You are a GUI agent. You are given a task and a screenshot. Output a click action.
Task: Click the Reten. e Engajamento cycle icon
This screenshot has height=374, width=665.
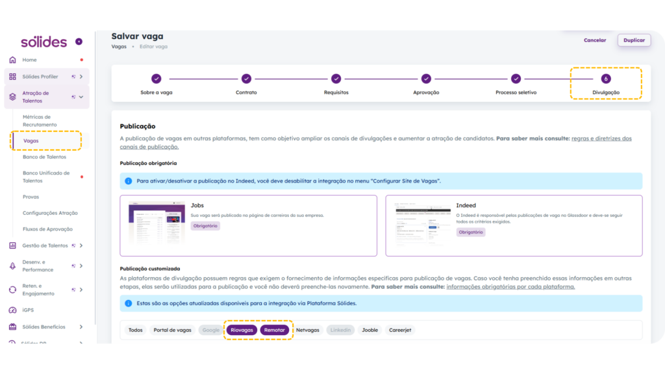click(13, 290)
